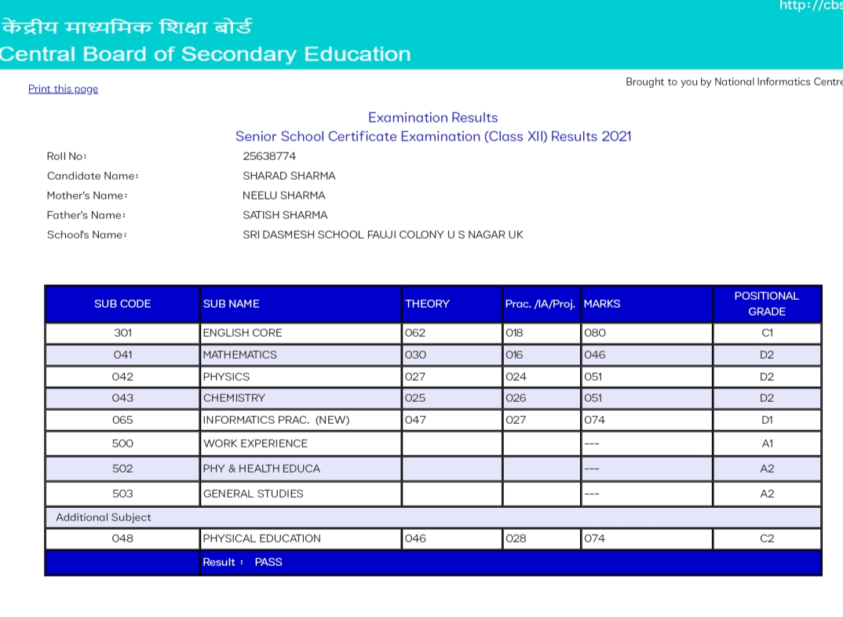The image size is (843, 617).
Task: Click the roll number 25638774
Action: point(268,156)
